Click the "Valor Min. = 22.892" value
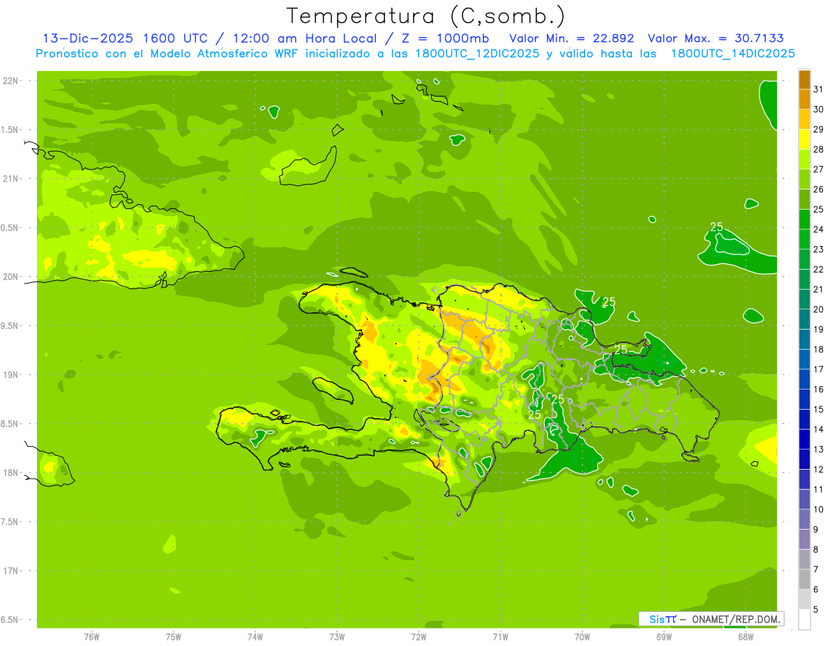 (571, 38)
